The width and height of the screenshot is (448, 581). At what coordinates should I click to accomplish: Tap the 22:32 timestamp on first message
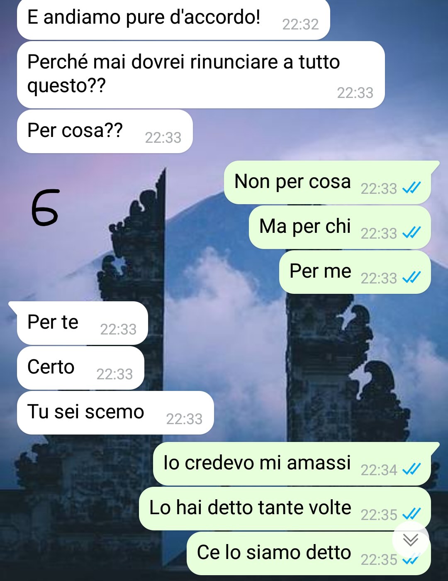(x=300, y=24)
